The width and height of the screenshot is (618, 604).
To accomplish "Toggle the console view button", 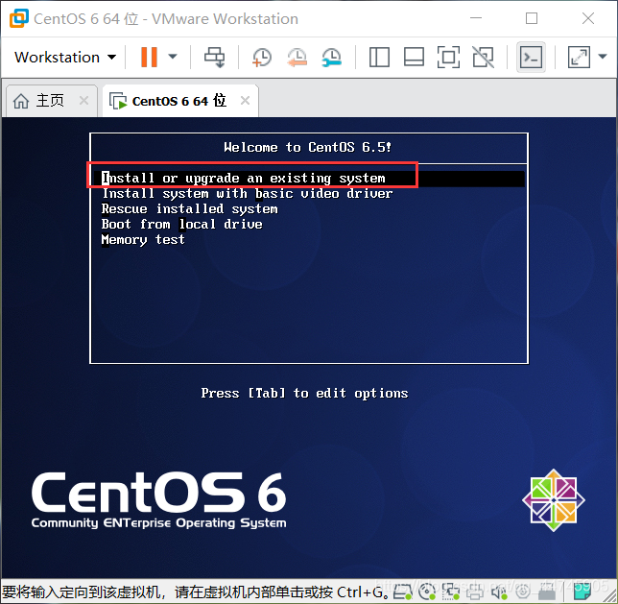I will pos(531,58).
